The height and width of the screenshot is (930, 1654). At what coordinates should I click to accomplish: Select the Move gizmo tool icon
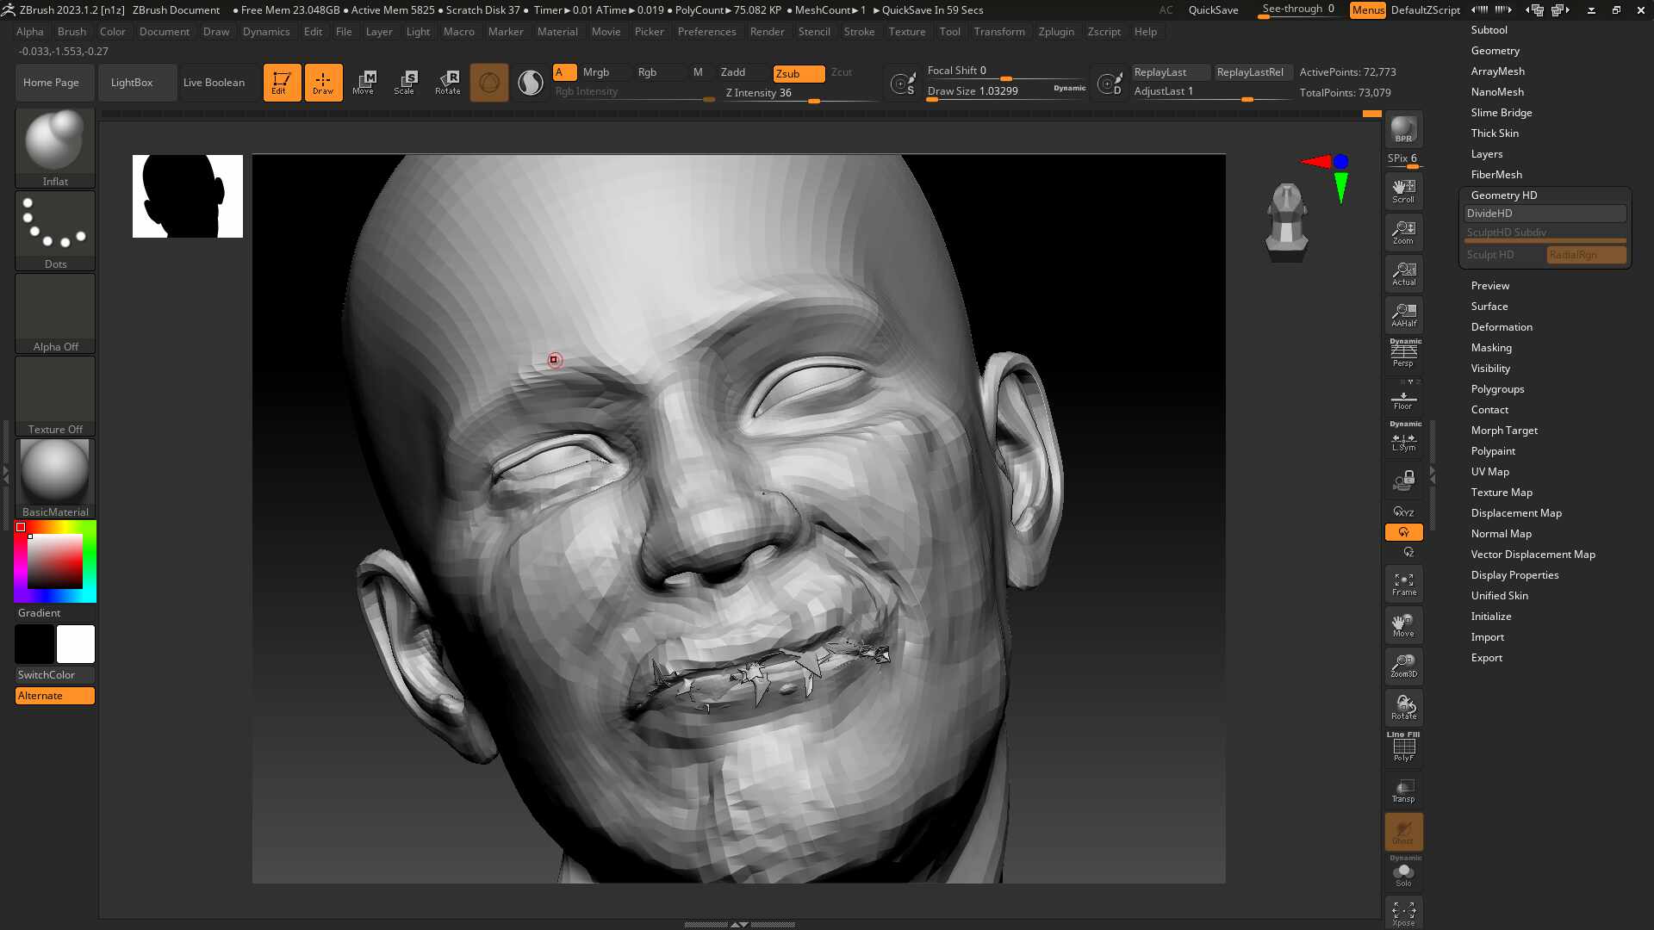tap(364, 82)
